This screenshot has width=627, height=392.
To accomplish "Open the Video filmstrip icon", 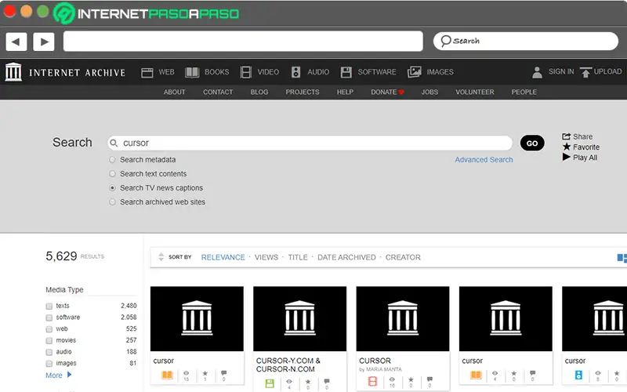I will point(246,72).
